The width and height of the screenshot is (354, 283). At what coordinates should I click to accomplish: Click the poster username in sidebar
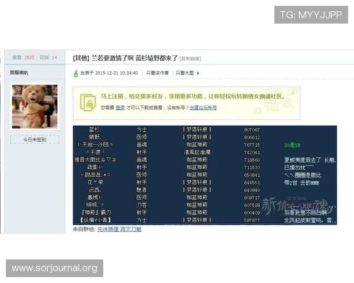19,73
